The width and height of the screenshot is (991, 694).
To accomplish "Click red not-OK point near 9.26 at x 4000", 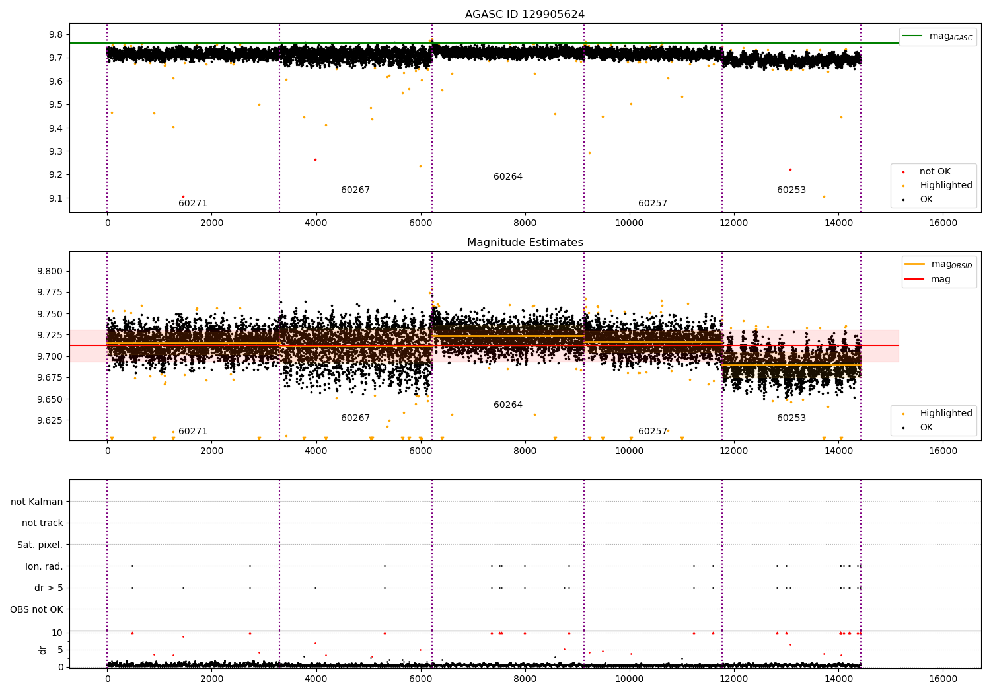I will point(315,159).
